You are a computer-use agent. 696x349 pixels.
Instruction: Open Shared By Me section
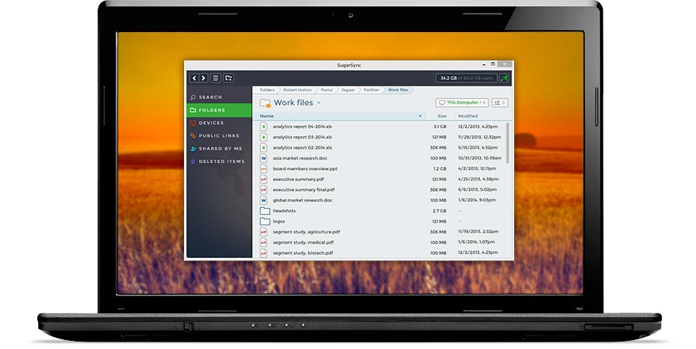pos(219,148)
